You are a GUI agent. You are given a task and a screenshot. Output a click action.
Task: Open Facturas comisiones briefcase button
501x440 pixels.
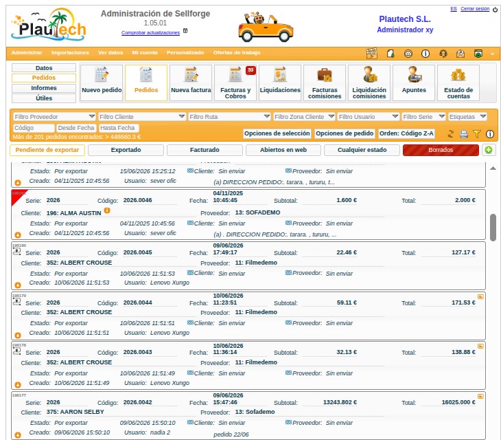(325, 82)
